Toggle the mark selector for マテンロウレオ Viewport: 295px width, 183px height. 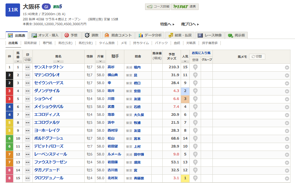pyautogui.click(x=27, y=75)
